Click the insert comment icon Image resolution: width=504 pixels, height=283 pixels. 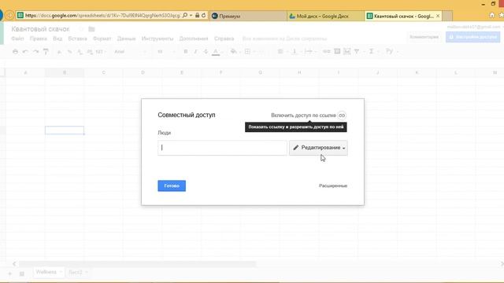click(x=337, y=52)
